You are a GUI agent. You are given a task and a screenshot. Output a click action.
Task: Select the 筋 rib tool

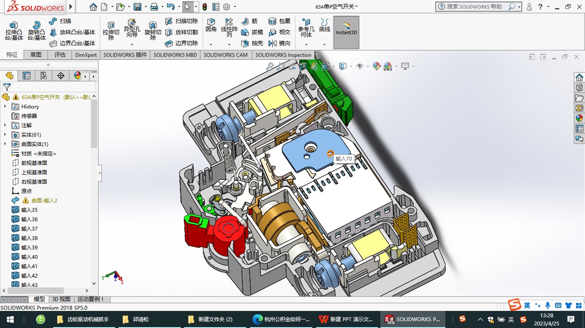(x=249, y=21)
